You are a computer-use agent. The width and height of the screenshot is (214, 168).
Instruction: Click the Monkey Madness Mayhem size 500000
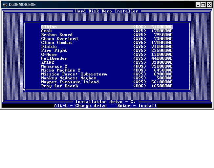pyautogui.click(x=164, y=78)
